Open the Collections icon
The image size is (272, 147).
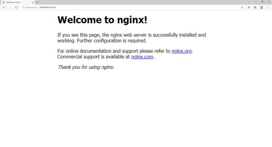[x=255, y=7]
